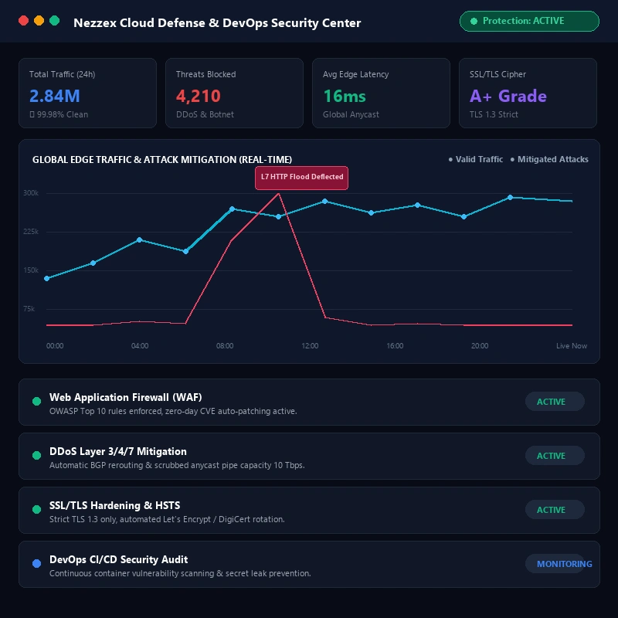Screen dimensions: 618x618
Task: Click the 00:00 time axis label
Action: pos(55,345)
